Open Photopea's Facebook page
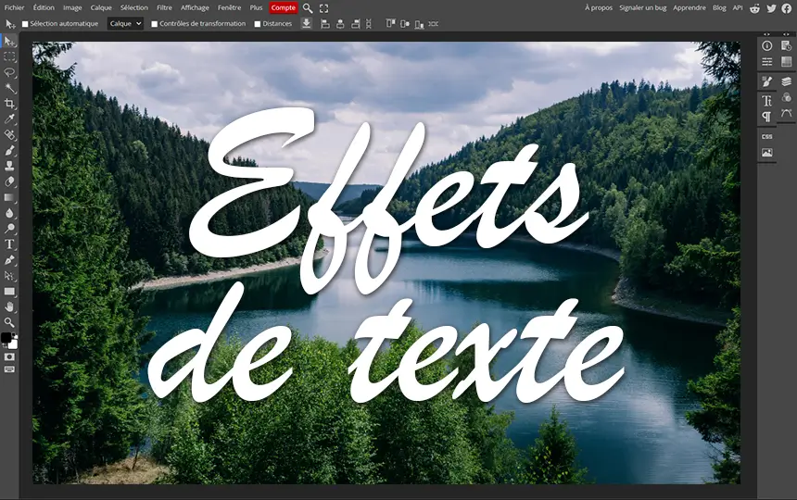 (786, 8)
